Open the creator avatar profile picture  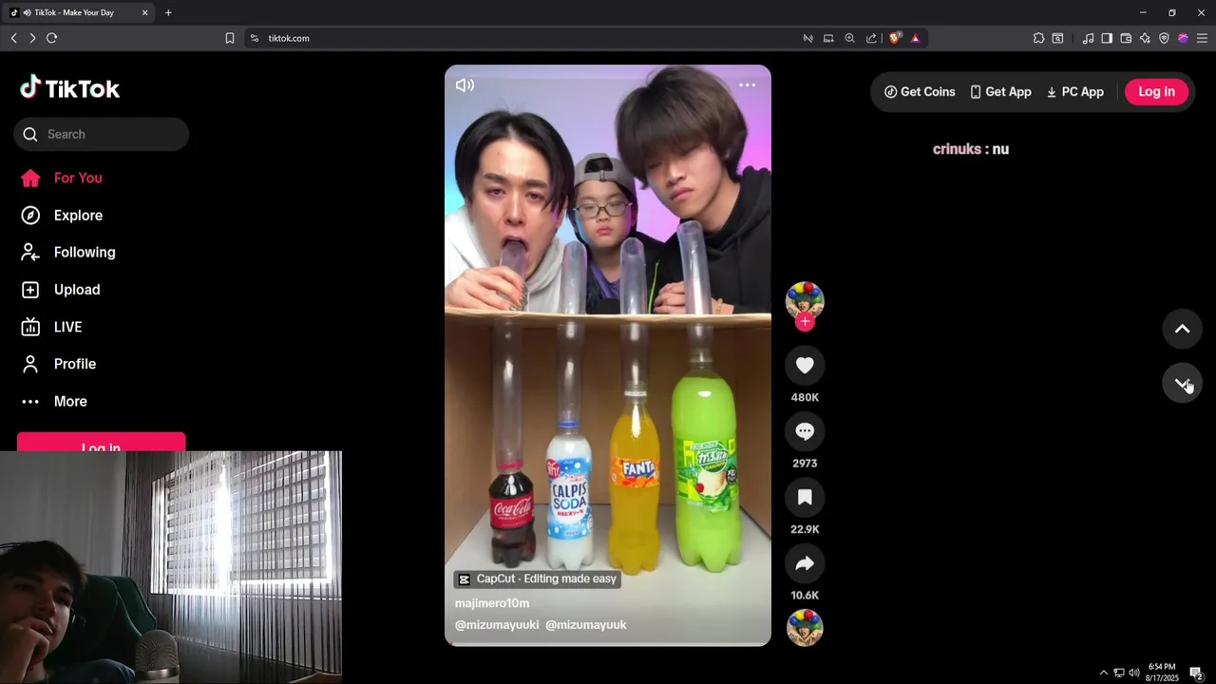(x=805, y=300)
